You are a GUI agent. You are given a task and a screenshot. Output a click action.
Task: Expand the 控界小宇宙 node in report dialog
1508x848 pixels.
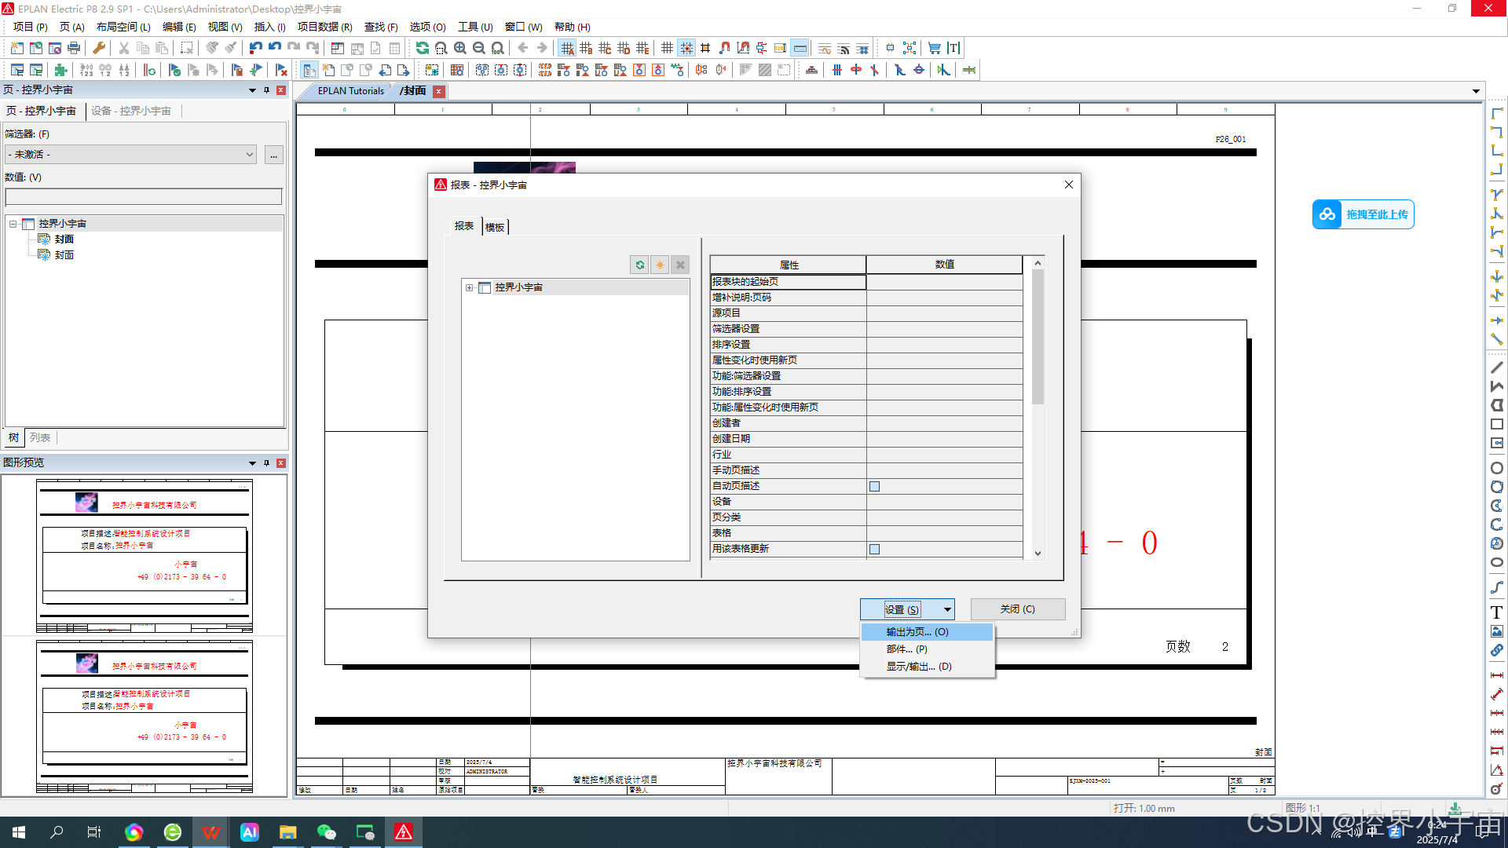coord(469,287)
